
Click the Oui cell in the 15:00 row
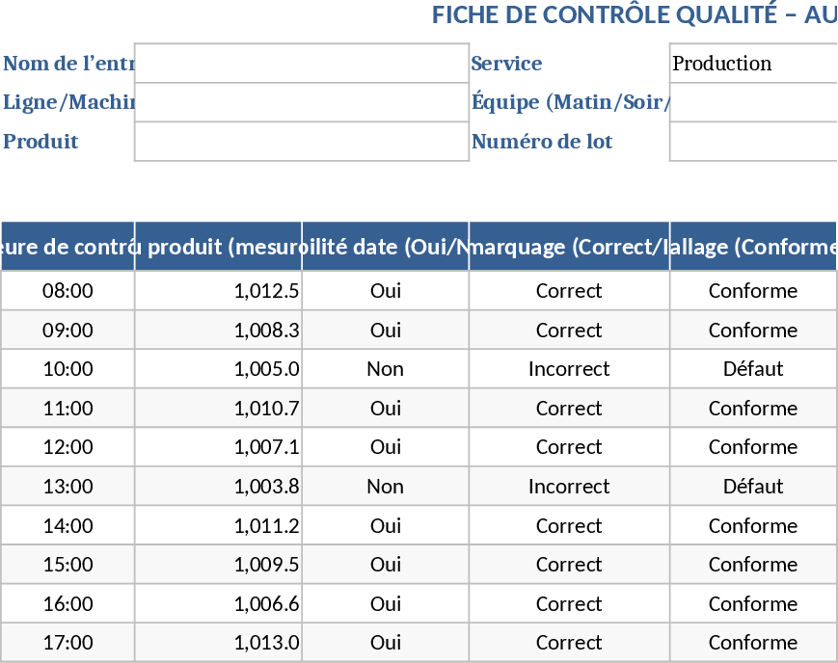pos(385,564)
